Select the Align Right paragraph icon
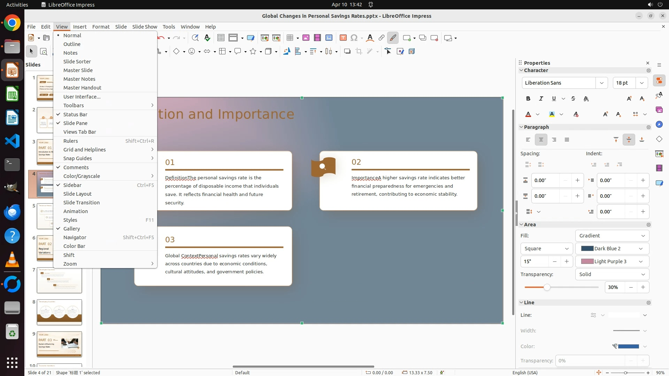 554,140
